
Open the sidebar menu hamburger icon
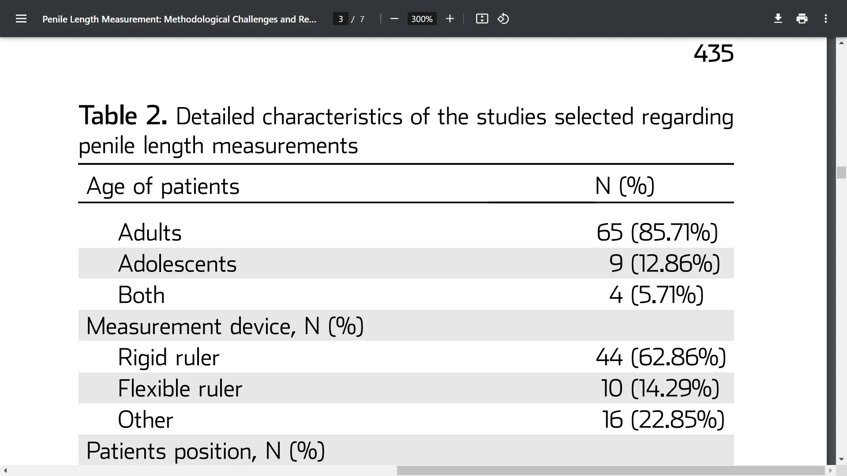(x=21, y=19)
